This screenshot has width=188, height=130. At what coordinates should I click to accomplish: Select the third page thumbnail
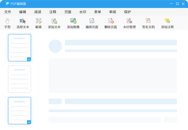click(20, 111)
